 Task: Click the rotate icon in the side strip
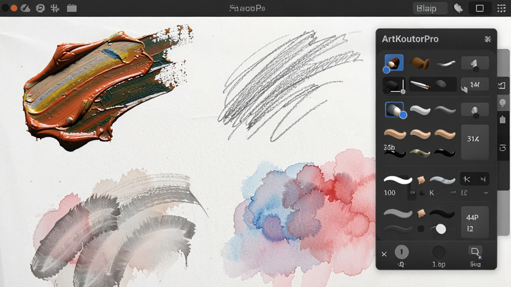pyautogui.click(x=503, y=148)
